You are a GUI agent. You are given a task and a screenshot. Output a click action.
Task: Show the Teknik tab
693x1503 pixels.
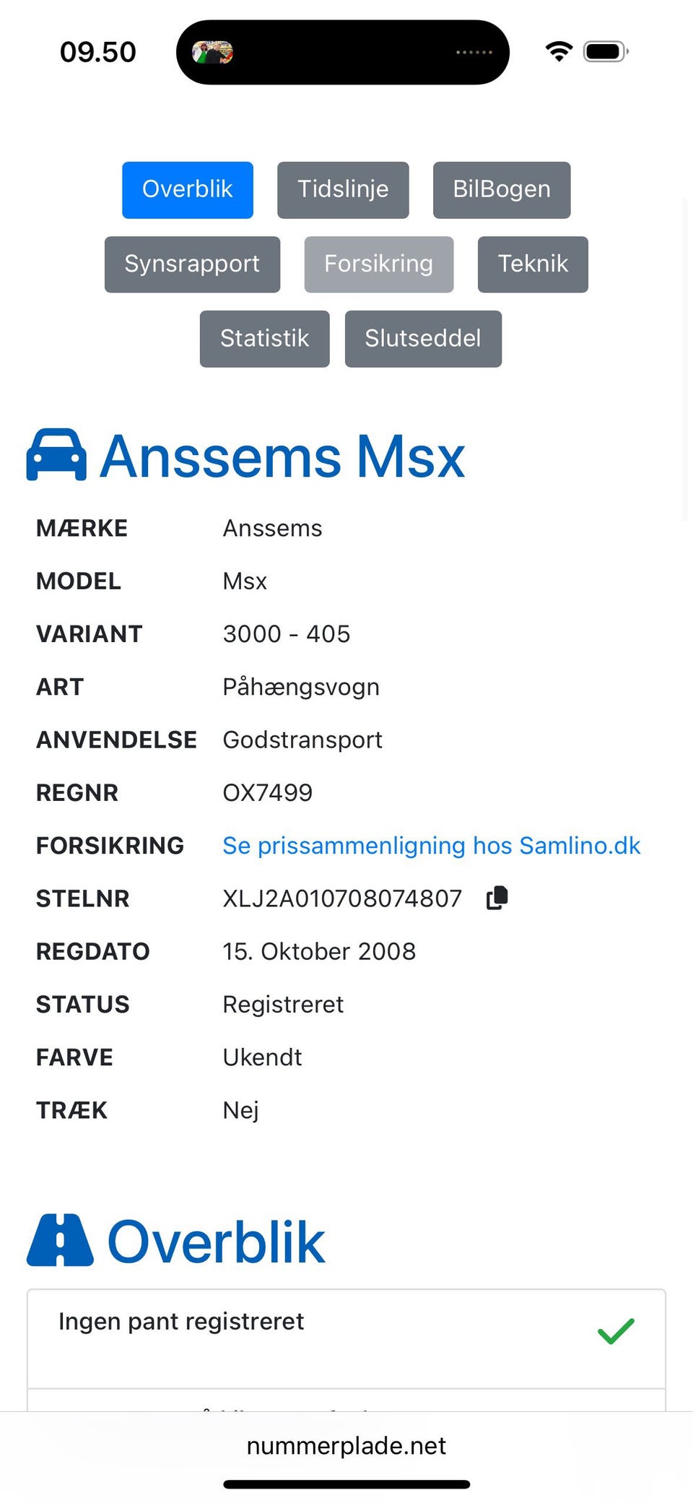533,264
